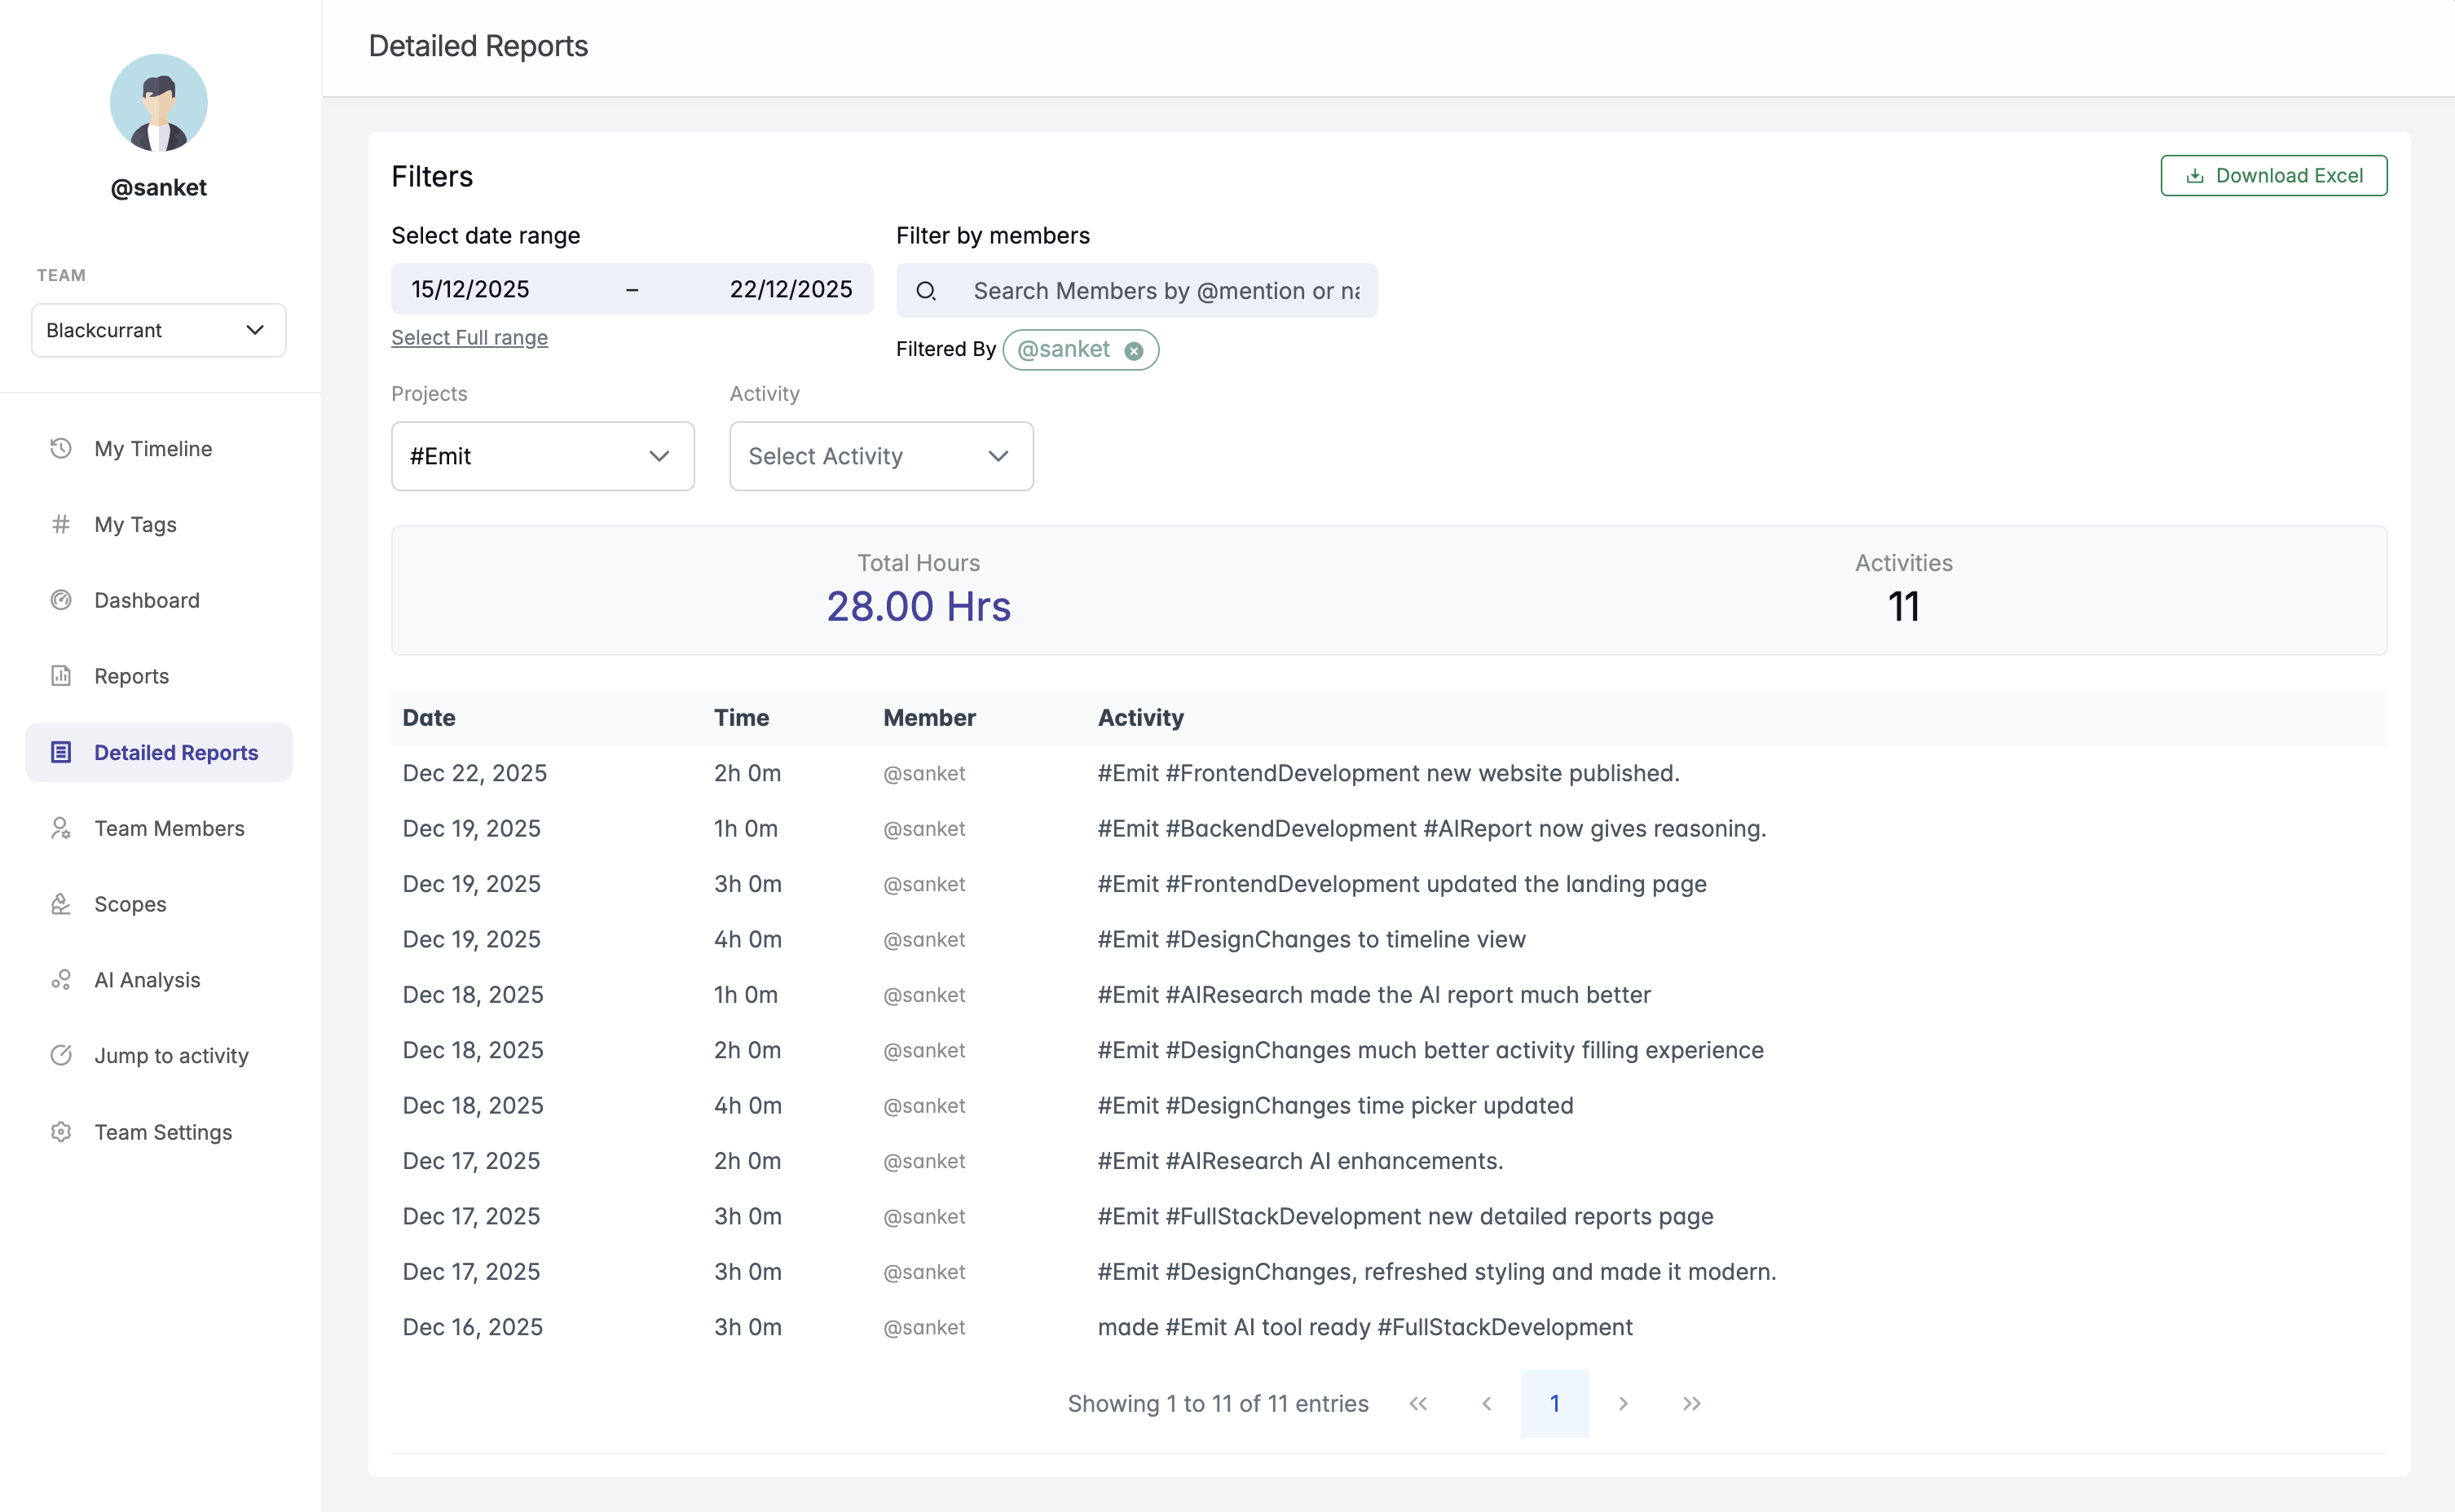Remove the @sanket member filter chip
Viewport: 2455px width, 1512px height.
(1134, 350)
